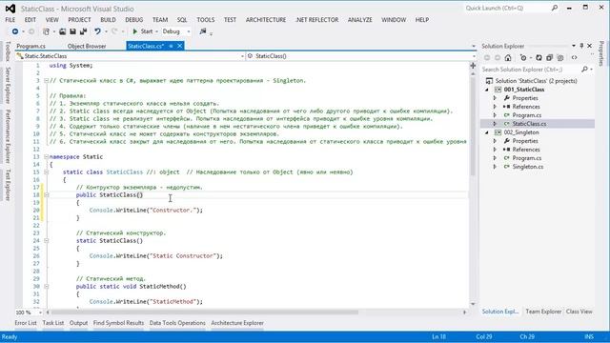Click the split editor handle above scrollbar
The width and height of the screenshot is (610, 343).
pyautogui.click(x=473, y=66)
